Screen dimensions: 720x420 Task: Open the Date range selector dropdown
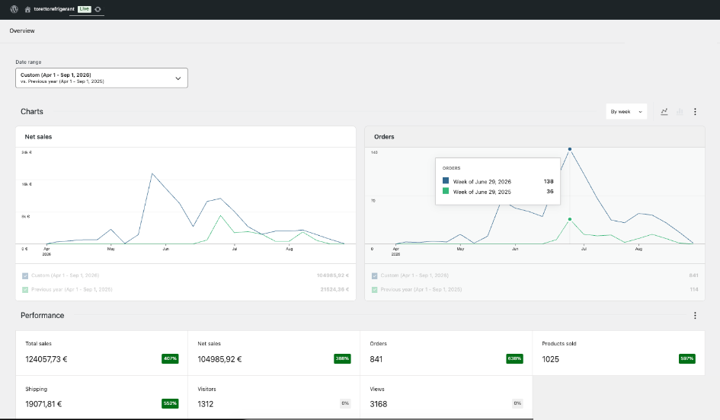pyautogui.click(x=101, y=78)
